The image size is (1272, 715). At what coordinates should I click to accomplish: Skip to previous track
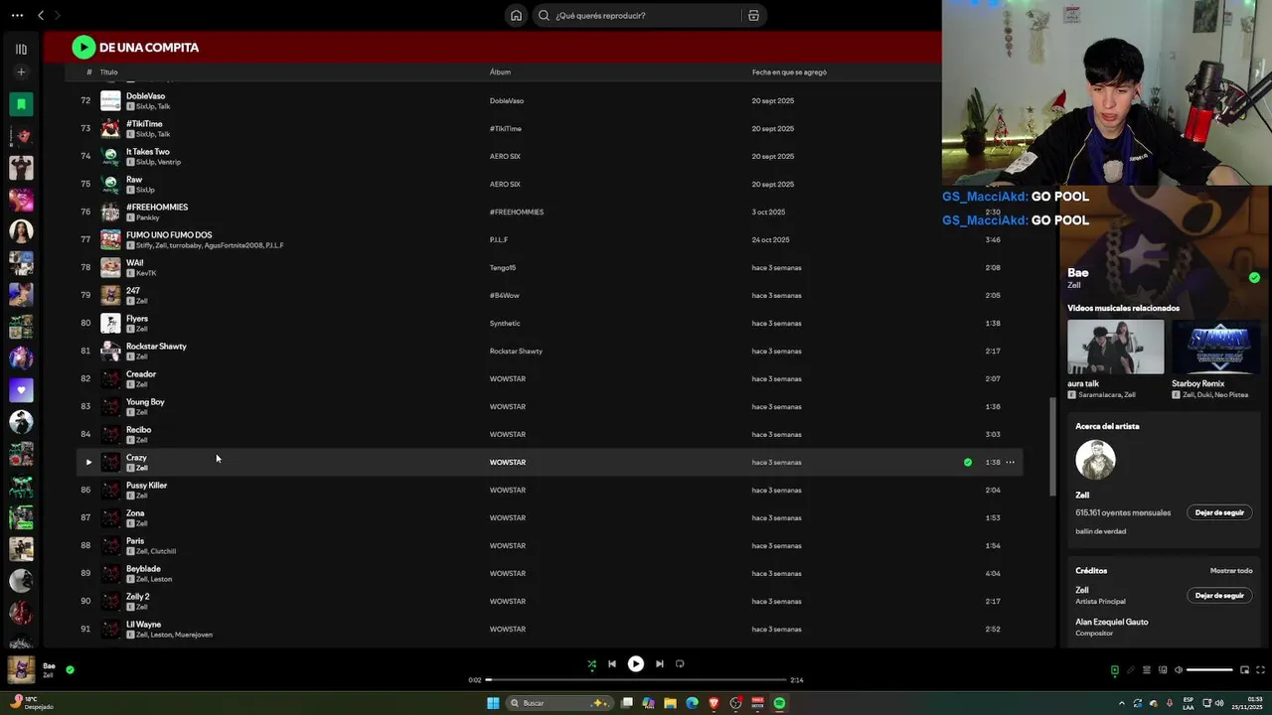(612, 664)
